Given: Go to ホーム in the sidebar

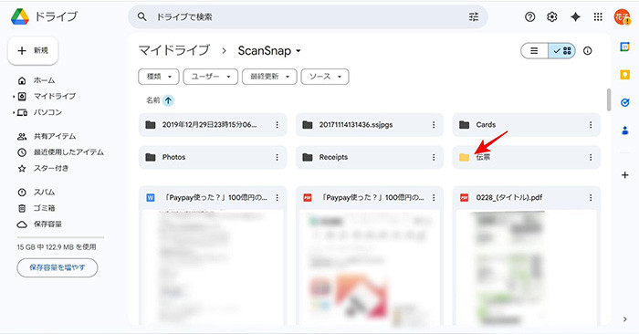Looking at the screenshot, I should point(44,80).
